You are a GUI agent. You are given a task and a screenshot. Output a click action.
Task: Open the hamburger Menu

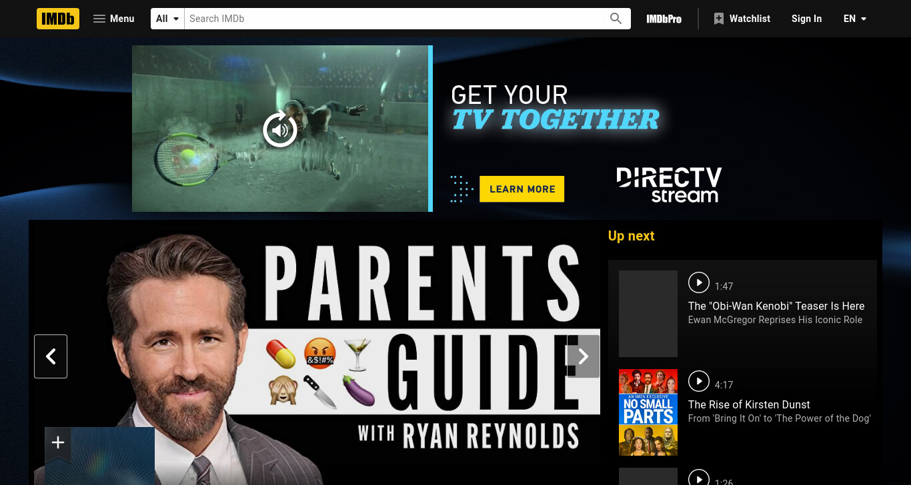click(x=113, y=19)
